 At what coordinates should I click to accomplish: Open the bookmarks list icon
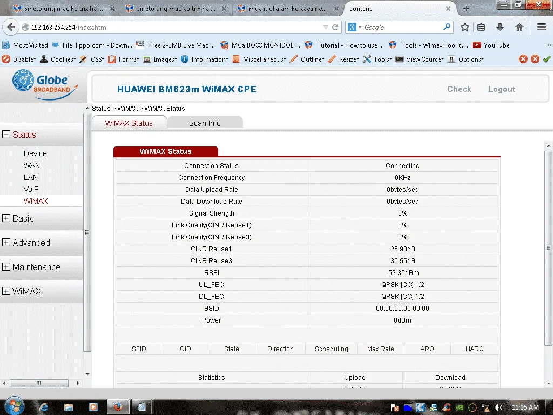(481, 27)
